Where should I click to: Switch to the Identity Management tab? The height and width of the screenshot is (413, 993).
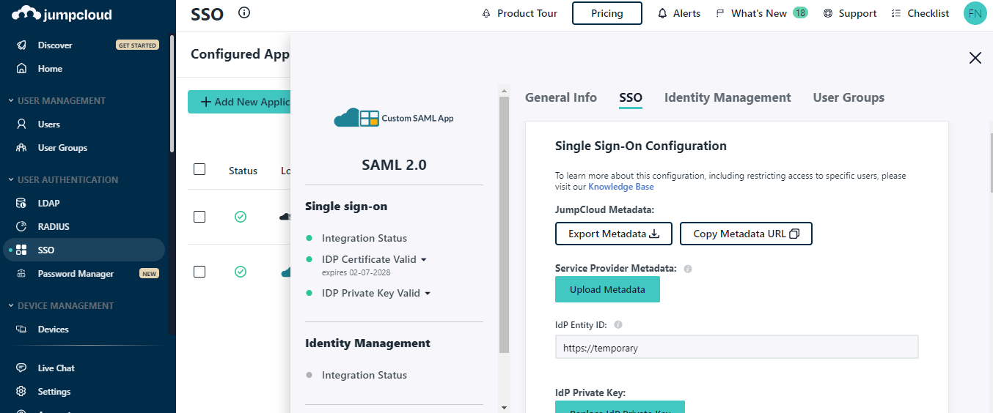point(728,97)
